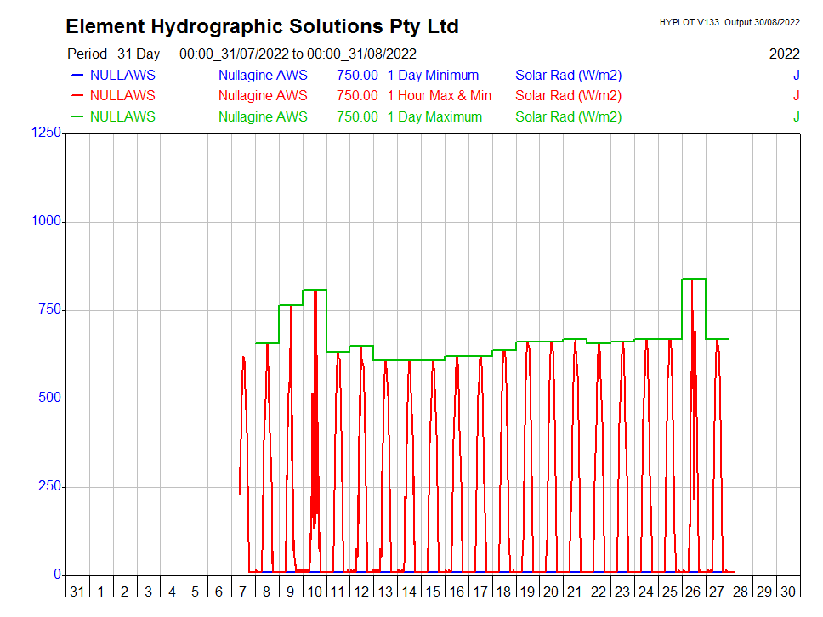Viewport: 823px width, 617px height.
Task: Click the 1000 y-axis value
Action: click(45, 221)
